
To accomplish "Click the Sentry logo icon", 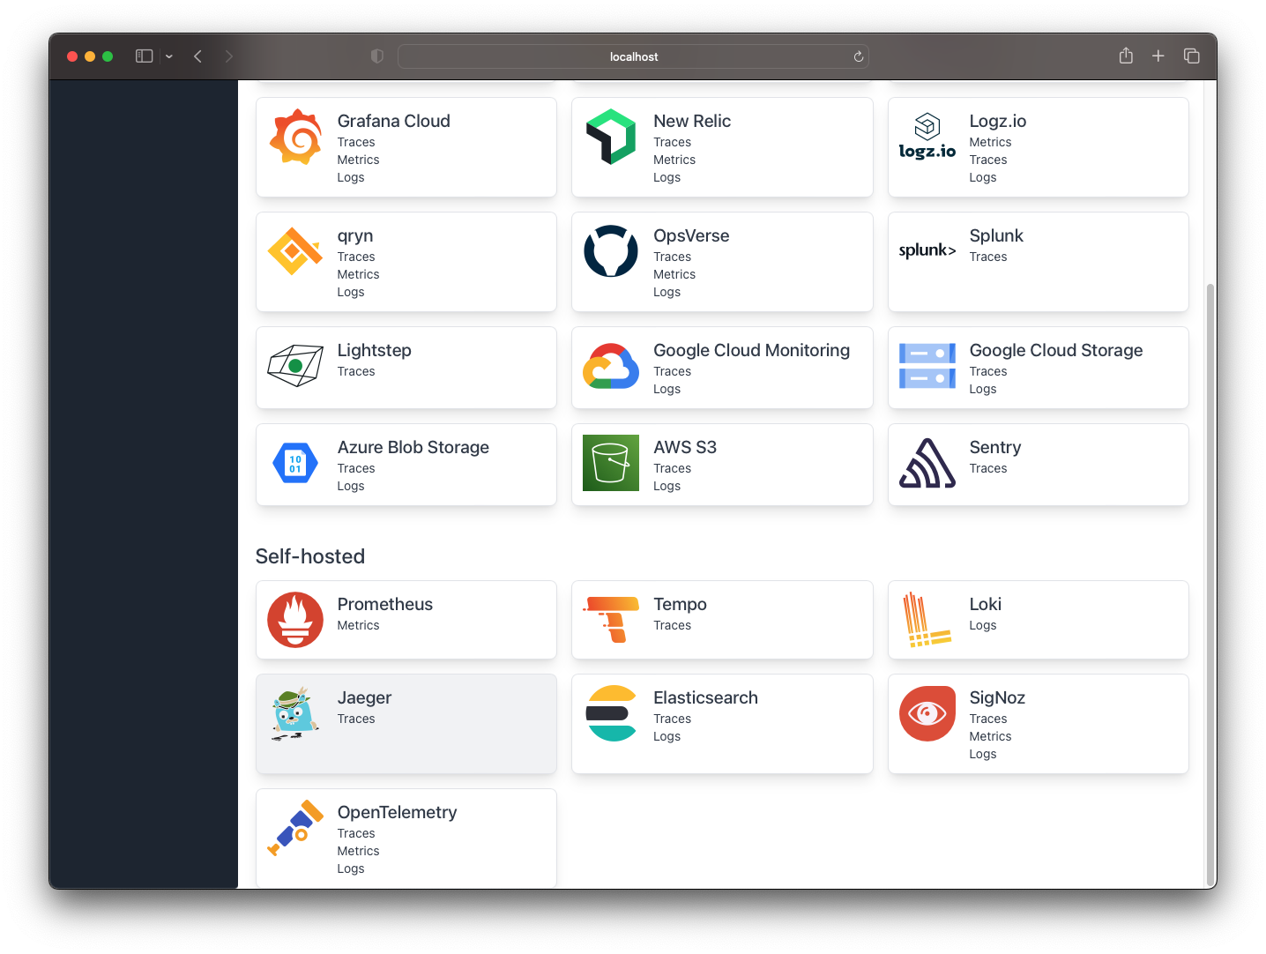I will click(927, 463).
